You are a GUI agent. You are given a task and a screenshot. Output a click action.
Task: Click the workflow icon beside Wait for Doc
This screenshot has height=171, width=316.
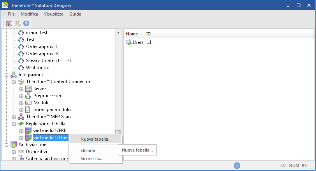tap(21, 68)
